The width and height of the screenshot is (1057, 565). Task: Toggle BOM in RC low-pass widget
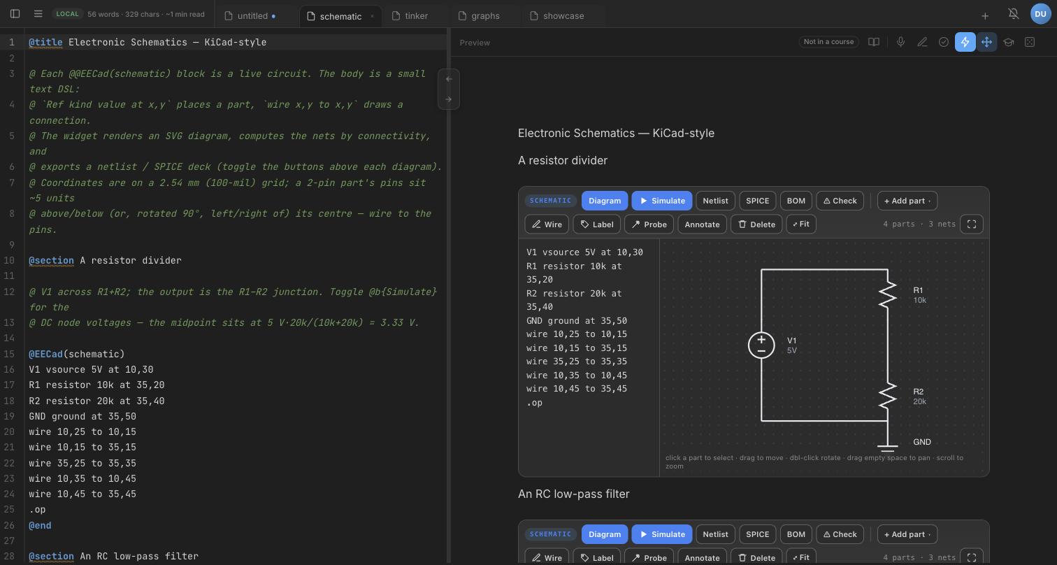coord(796,534)
